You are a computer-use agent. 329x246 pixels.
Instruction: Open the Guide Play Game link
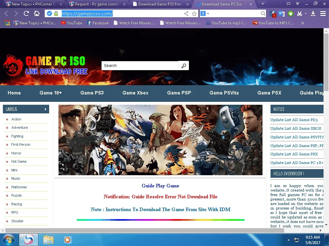(x=160, y=186)
